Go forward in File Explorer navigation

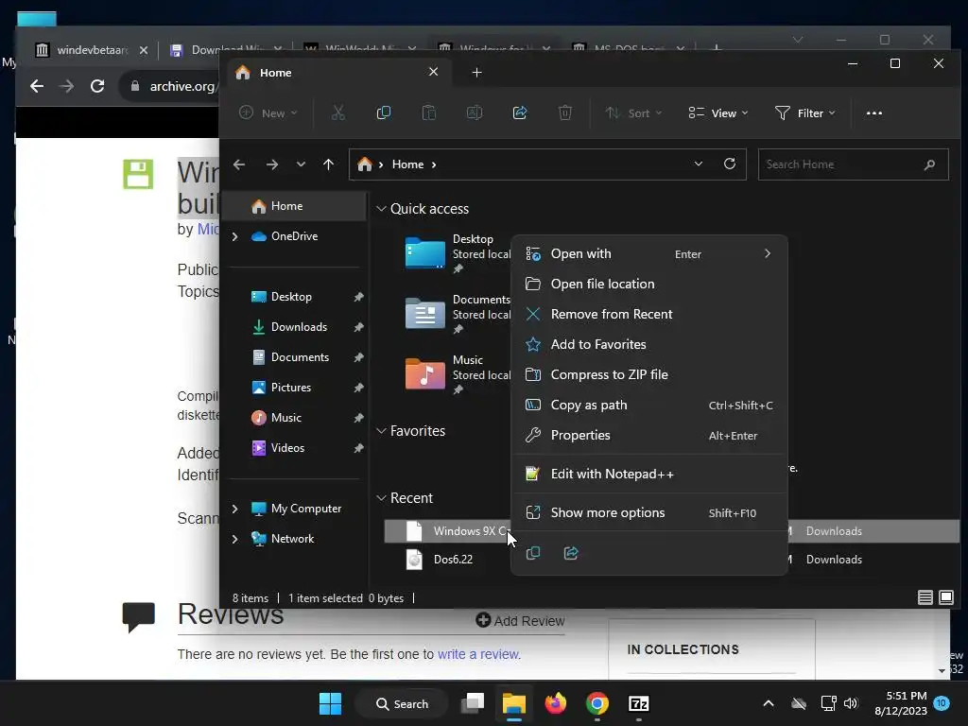pos(271,164)
